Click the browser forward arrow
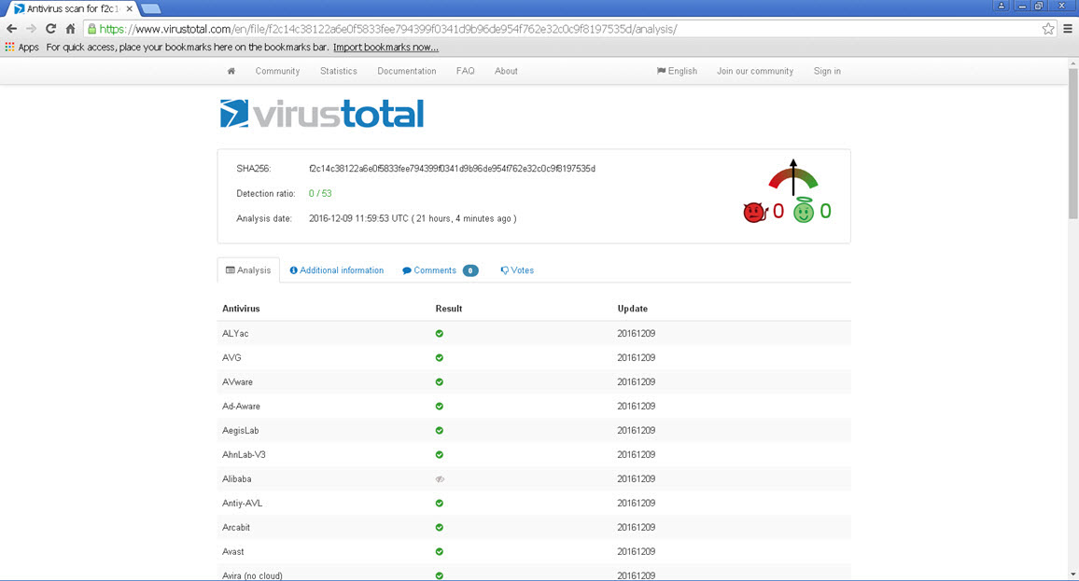Image resolution: width=1079 pixels, height=581 pixels. click(31, 29)
